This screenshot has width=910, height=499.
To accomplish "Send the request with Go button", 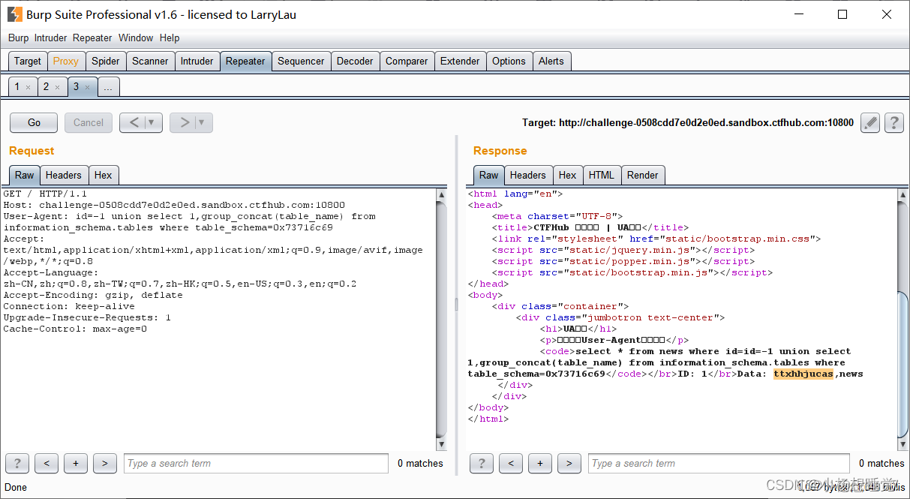I will click(34, 122).
